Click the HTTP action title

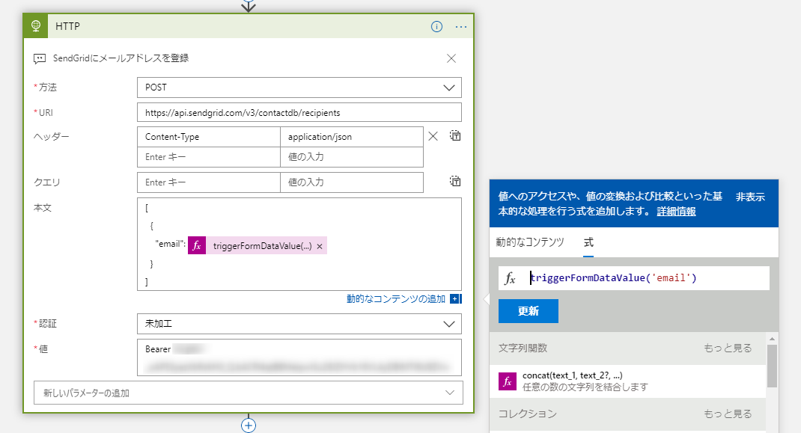[67, 26]
